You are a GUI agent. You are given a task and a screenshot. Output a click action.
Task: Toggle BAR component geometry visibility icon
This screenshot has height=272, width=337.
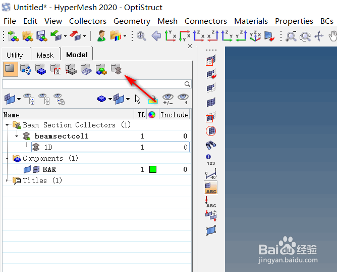point(27,169)
